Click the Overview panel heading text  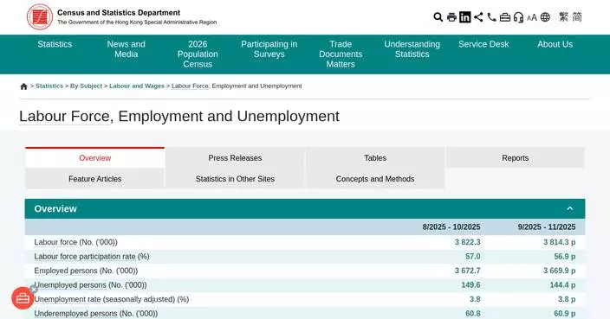[x=55, y=209]
